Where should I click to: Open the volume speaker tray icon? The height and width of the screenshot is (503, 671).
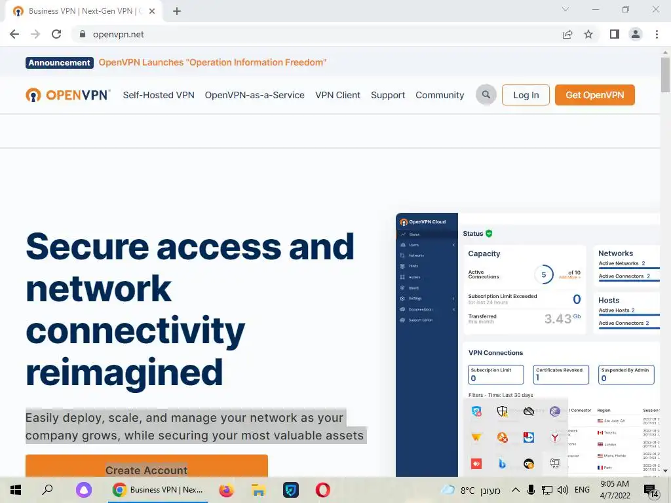point(562,490)
